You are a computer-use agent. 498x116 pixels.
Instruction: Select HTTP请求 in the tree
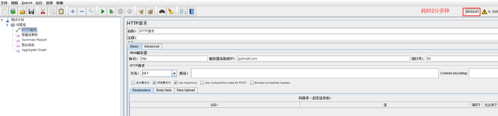click(29, 30)
